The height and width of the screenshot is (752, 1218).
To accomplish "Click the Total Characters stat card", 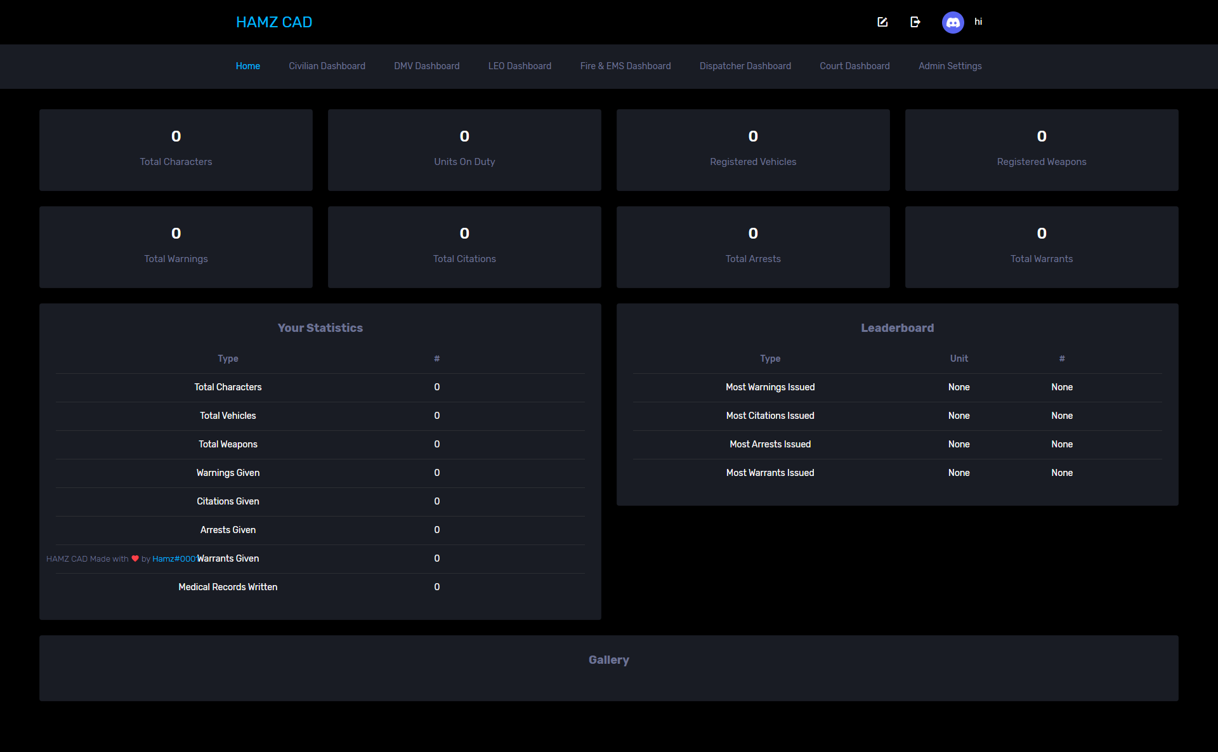I will 176,150.
